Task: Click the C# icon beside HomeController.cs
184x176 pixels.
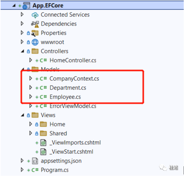Action: 43,60
